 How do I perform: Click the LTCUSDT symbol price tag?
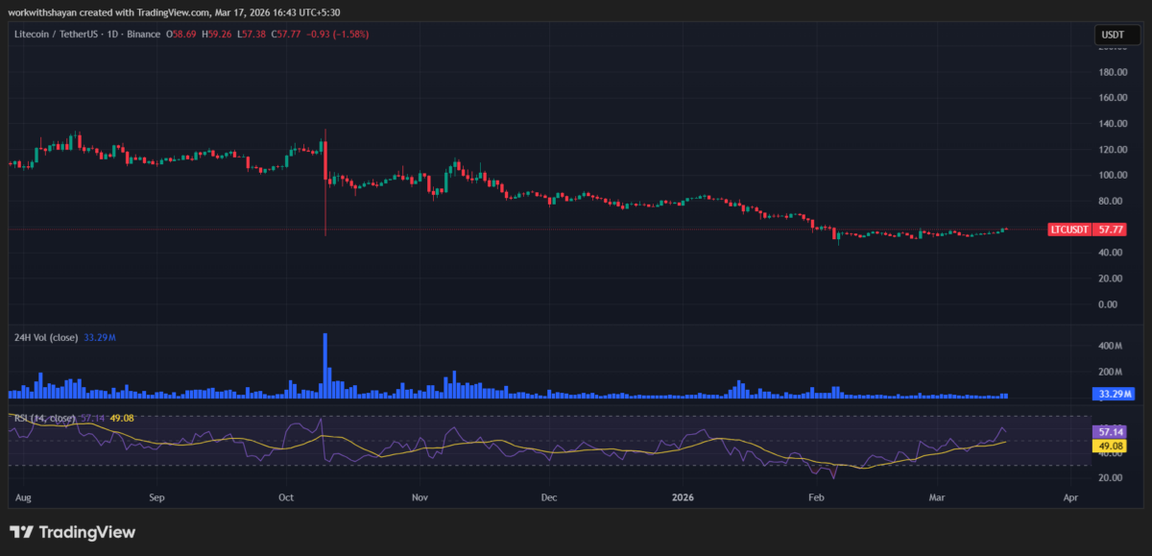1087,230
